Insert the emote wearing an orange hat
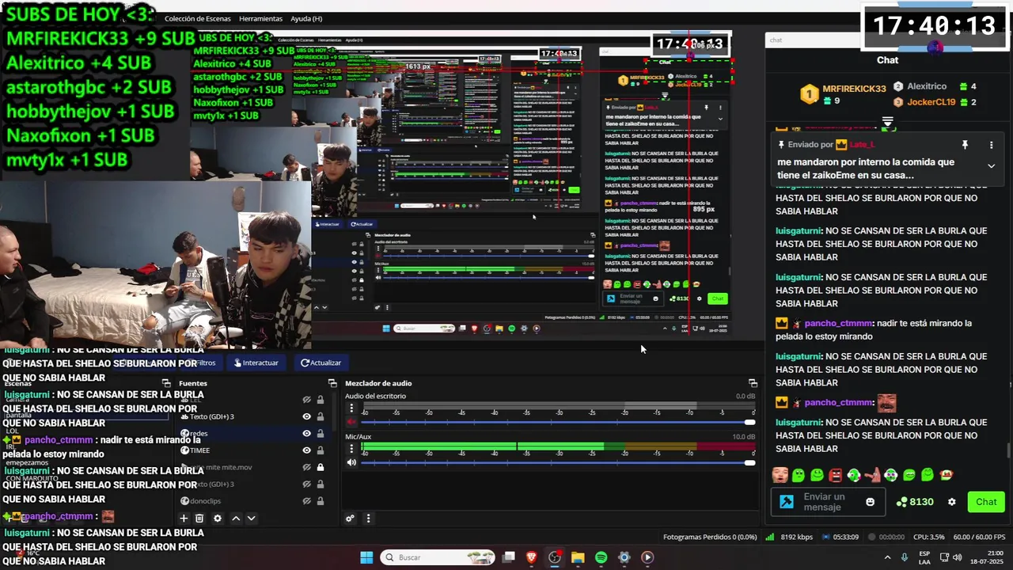The width and height of the screenshot is (1013, 570). point(946,475)
